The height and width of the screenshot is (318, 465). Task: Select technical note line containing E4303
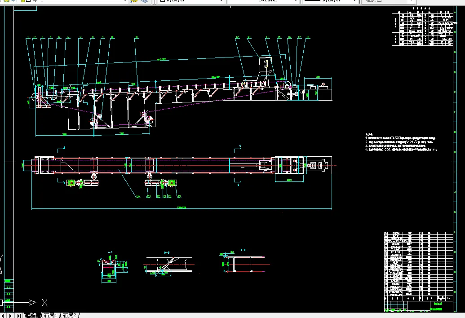pos(400,138)
